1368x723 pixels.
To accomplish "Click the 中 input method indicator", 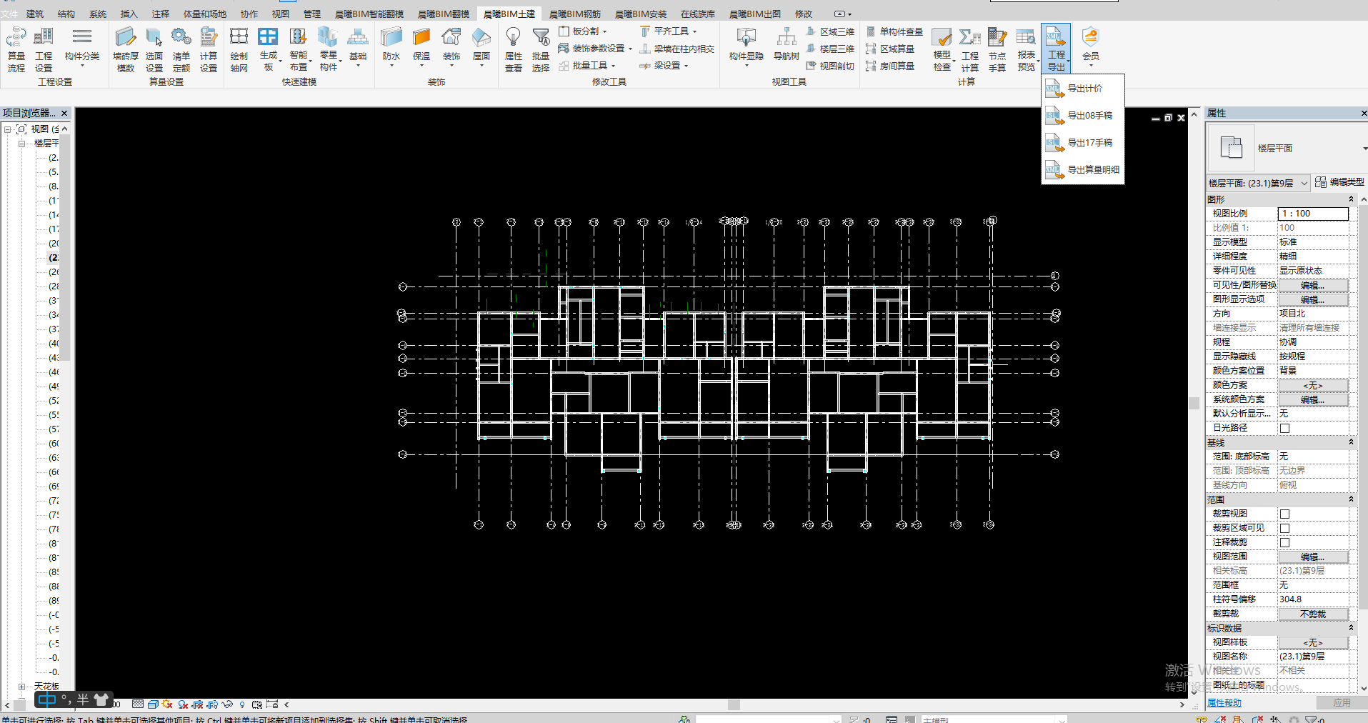I will pyautogui.click(x=46, y=700).
